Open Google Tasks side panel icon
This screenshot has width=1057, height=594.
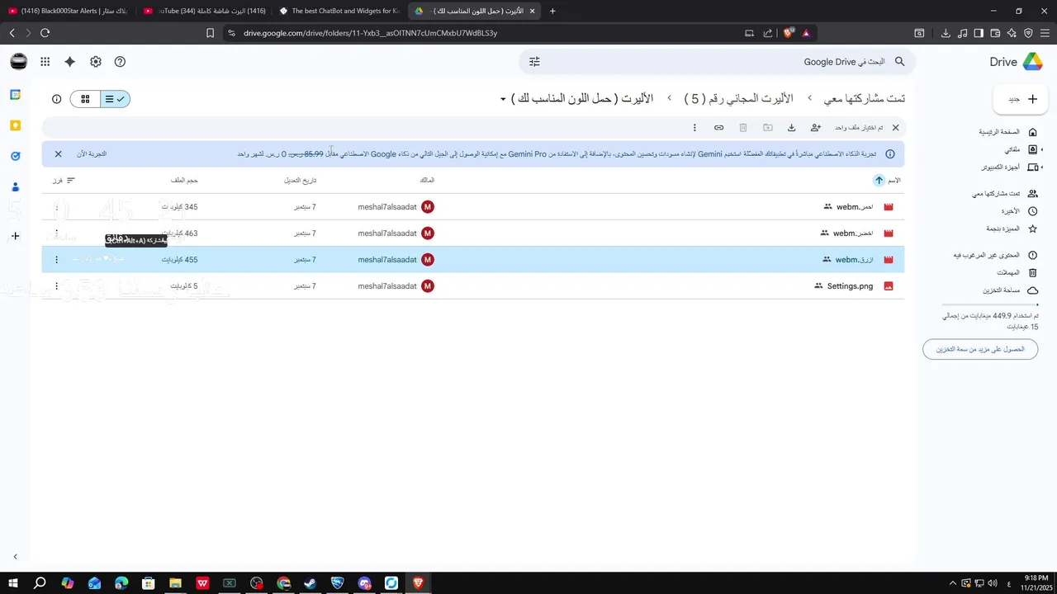pyautogui.click(x=15, y=156)
